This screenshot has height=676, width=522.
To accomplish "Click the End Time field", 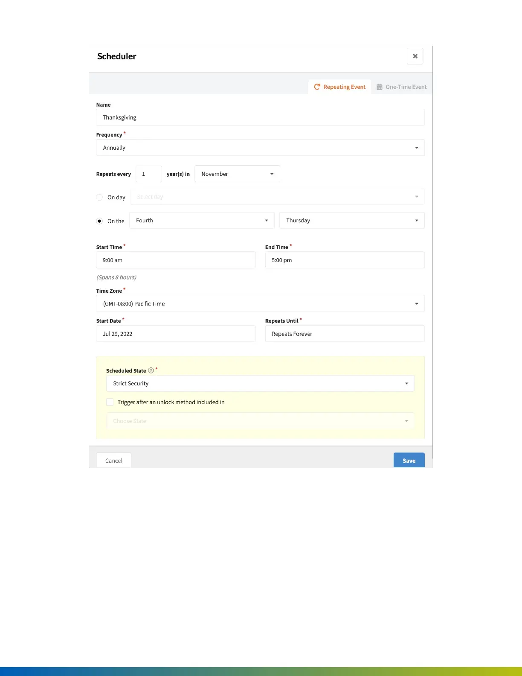I will click(x=345, y=260).
